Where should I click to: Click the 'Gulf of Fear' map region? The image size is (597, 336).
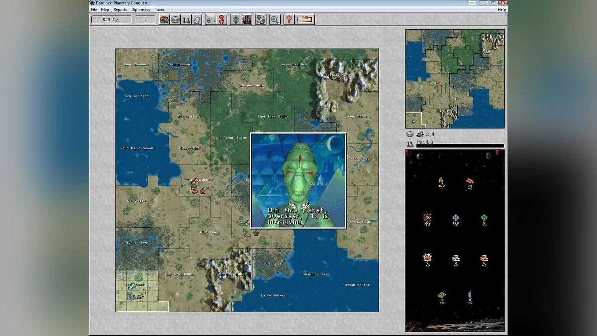(136, 96)
